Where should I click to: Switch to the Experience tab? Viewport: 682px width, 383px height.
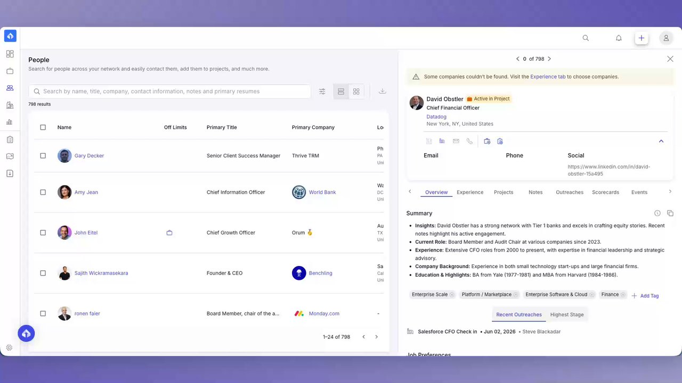pos(470,192)
